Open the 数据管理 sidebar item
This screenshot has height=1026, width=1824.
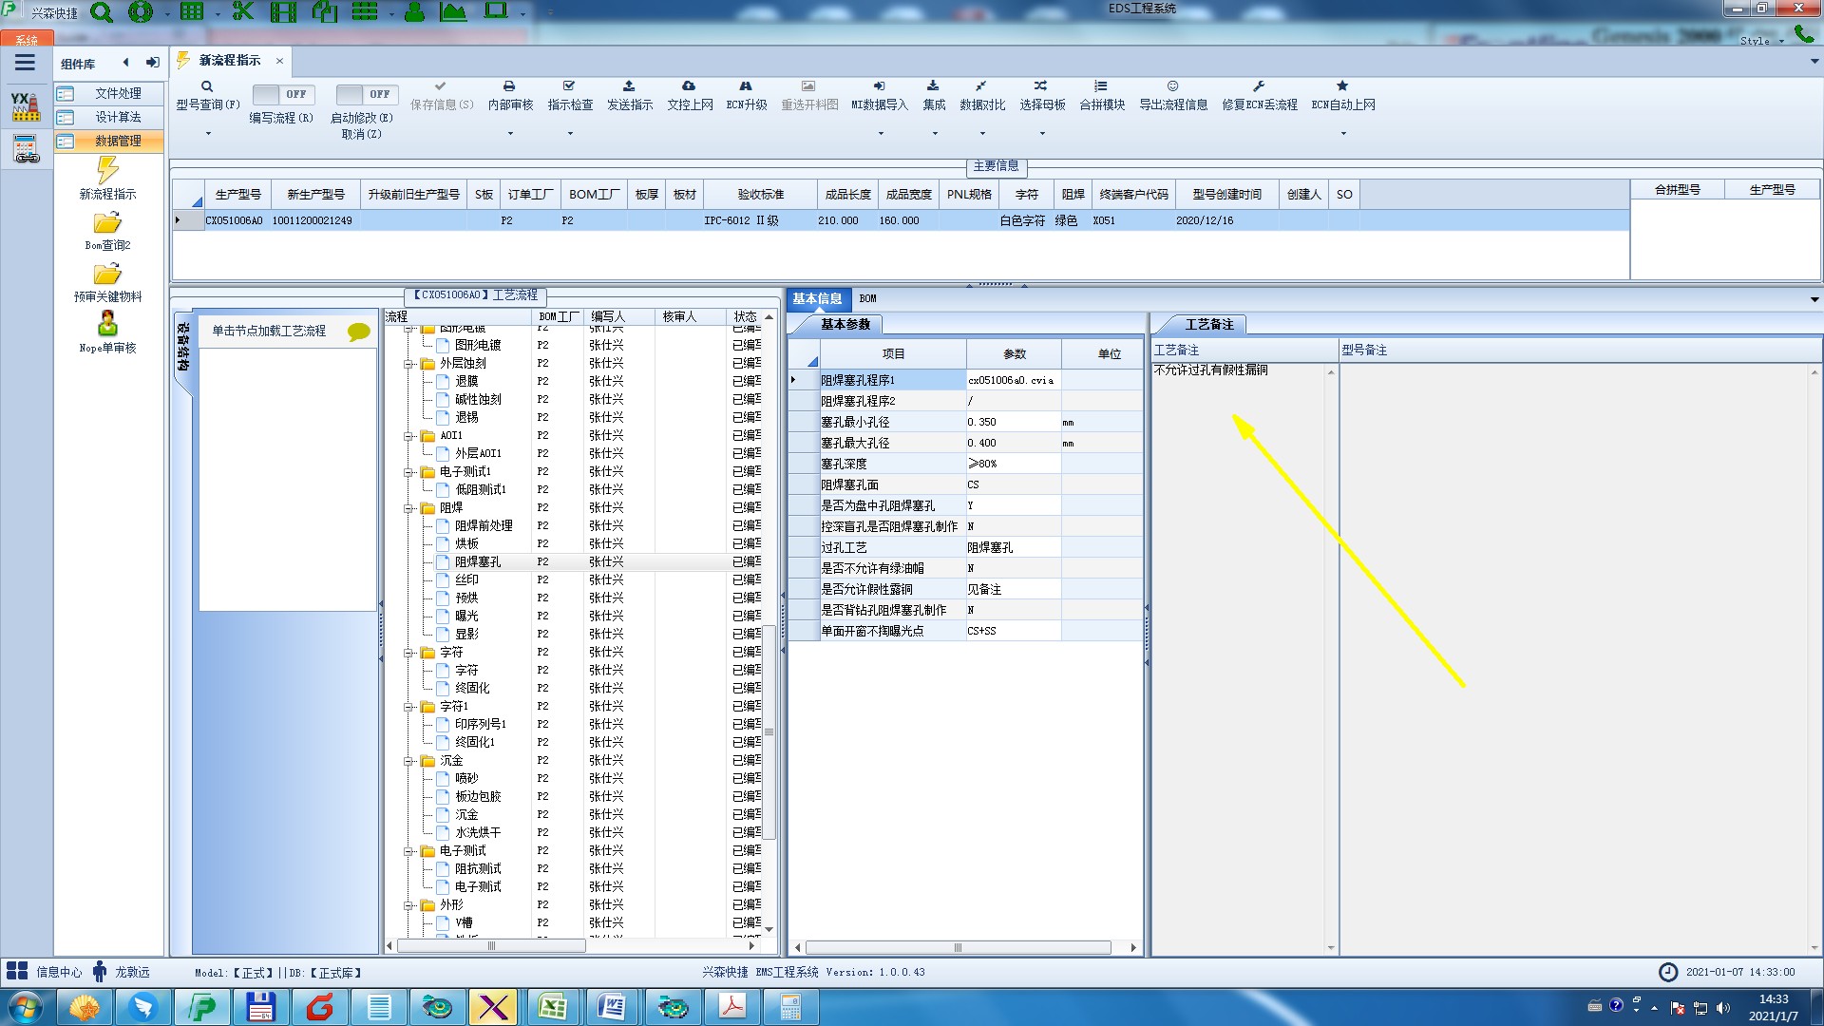point(117,141)
